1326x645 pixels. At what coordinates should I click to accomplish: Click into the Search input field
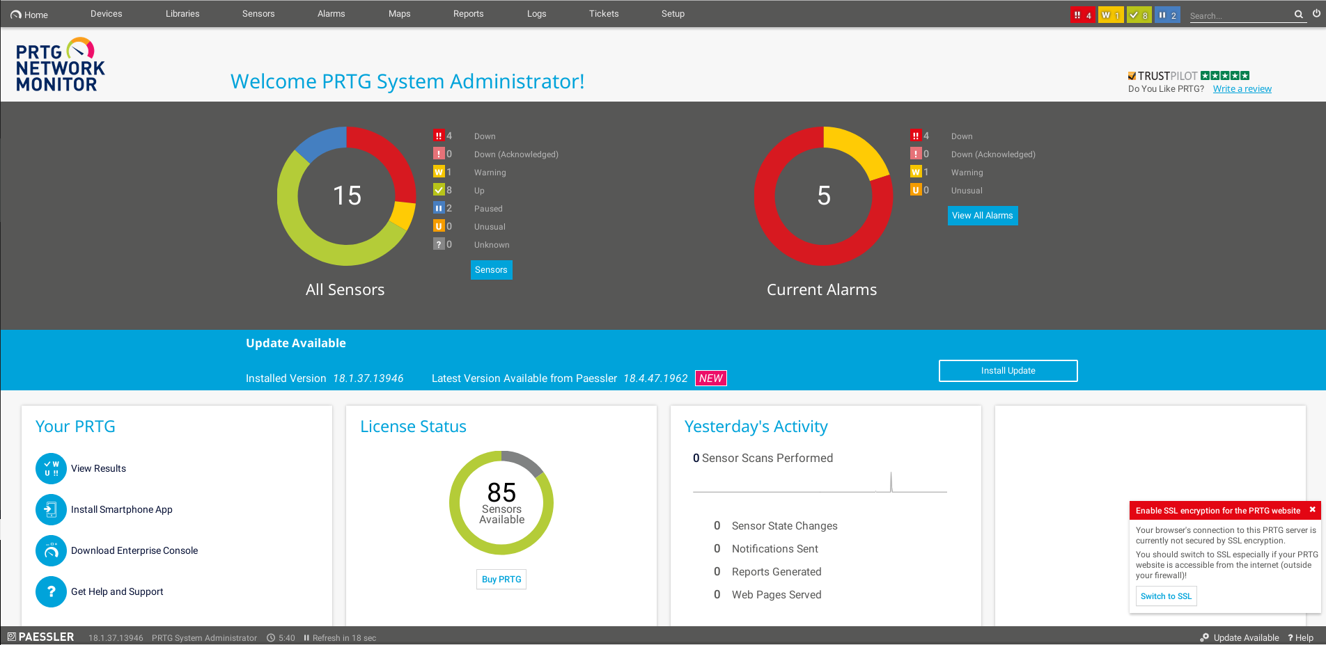coord(1238,15)
